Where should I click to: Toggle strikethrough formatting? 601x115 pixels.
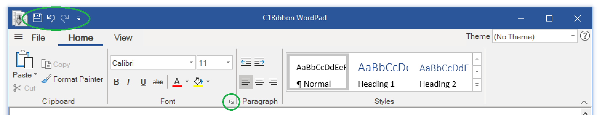coord(158,82)
